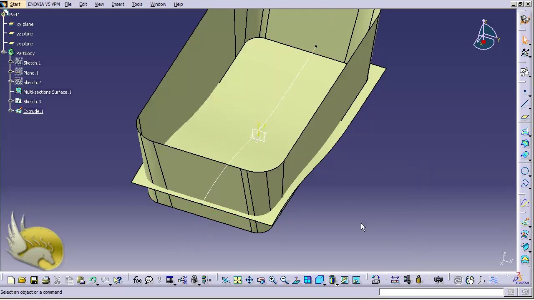Open the Redo history dropdown arrow
The image size is (534, 300).
point(111,284)
